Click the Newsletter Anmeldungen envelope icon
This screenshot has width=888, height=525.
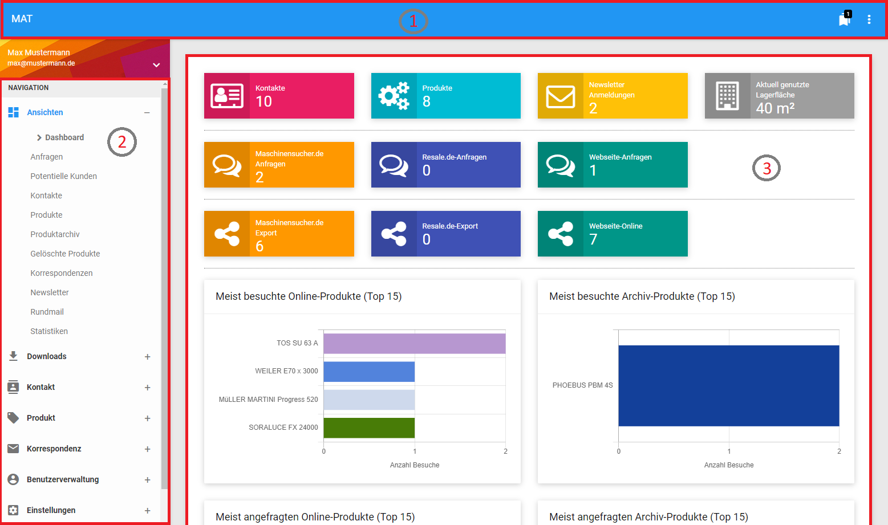[x=560, y=96]
